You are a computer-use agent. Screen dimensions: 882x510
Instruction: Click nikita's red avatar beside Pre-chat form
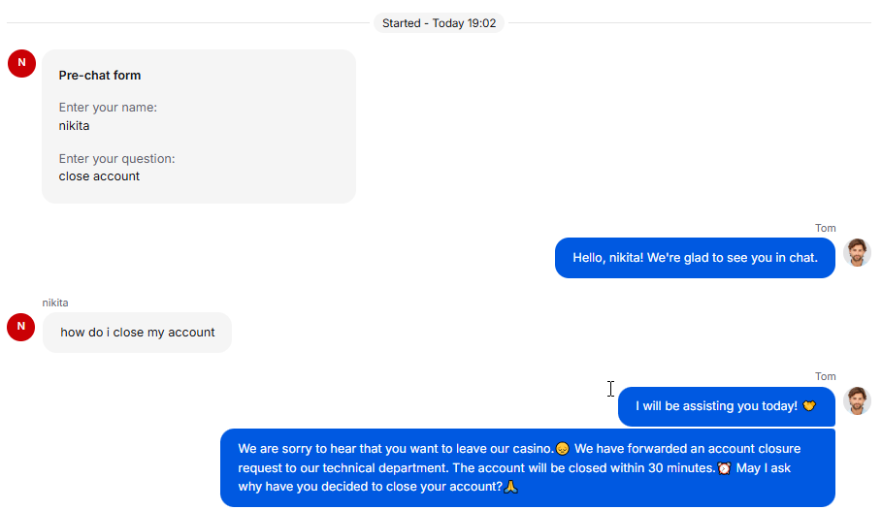[x=22, y=63]
